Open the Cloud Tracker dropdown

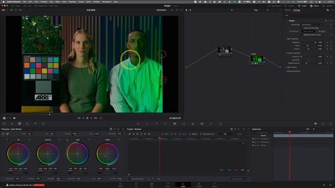[239, 179]
